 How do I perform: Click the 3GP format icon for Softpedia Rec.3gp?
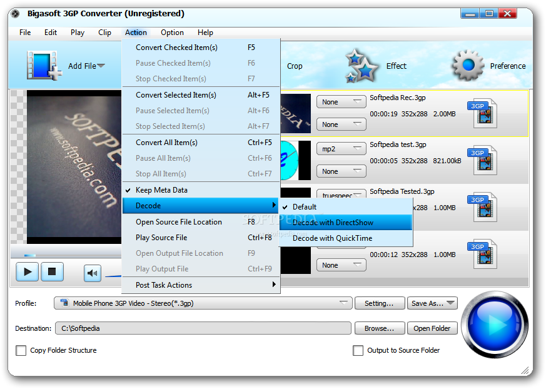482,113
